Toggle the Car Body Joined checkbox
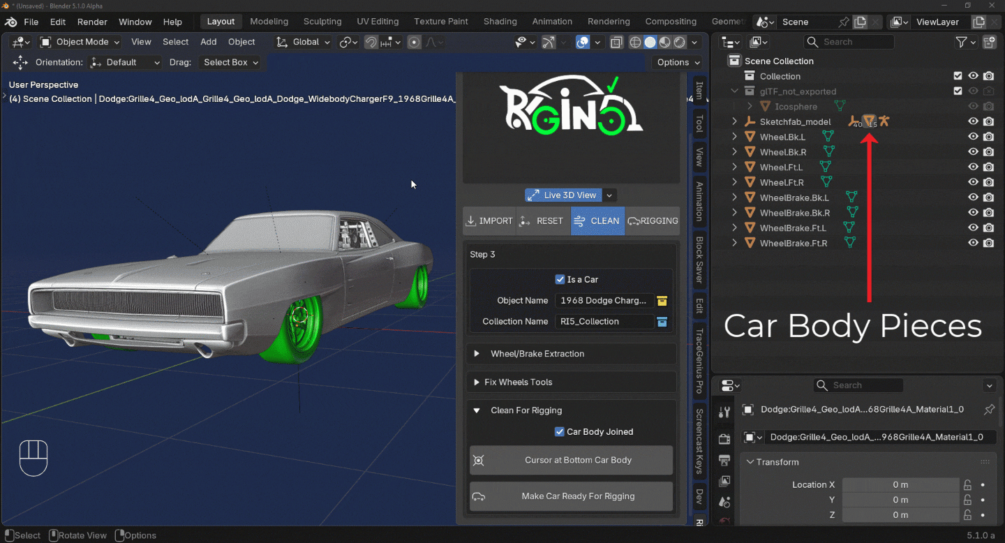This screenshot has width=1005, height=543. pyautogui.click(x=559, y=432)
